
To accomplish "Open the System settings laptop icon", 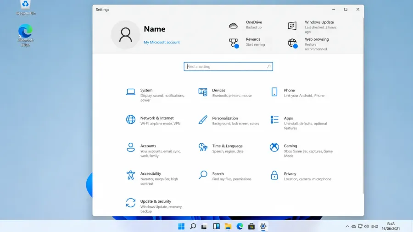I will coord(131,92).
